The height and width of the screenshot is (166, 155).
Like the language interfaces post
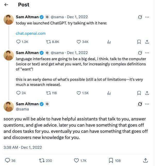coord(79,93)
